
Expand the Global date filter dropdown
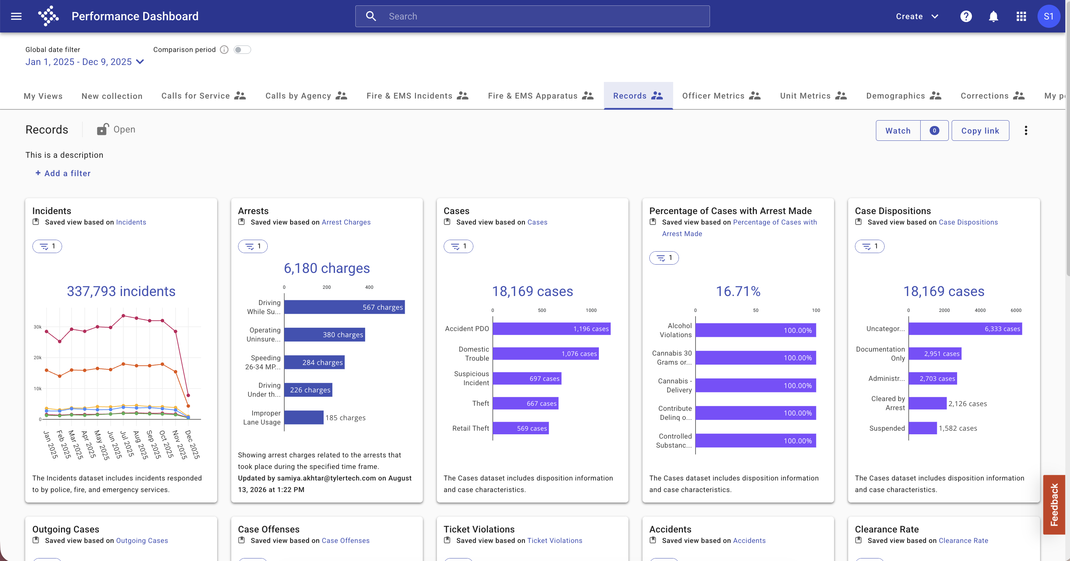(85, 61)
